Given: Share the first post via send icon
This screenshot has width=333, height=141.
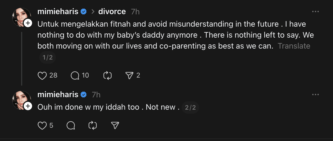Looking at the screenshot, I should point(129,75).
